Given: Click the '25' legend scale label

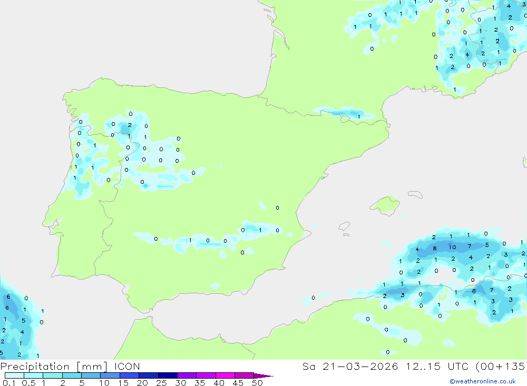Looking at the screenshot, I should pyautogui.click(x=162, y=383).
